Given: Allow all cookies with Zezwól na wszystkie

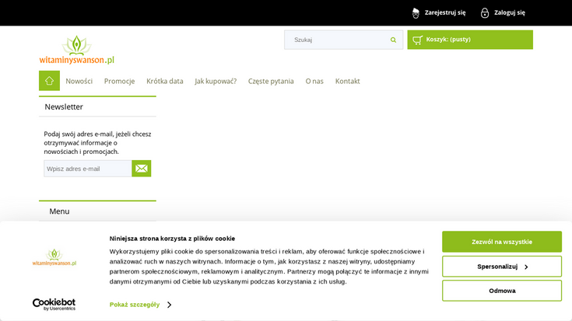Looking at the screenshot, I should (501, 242).
